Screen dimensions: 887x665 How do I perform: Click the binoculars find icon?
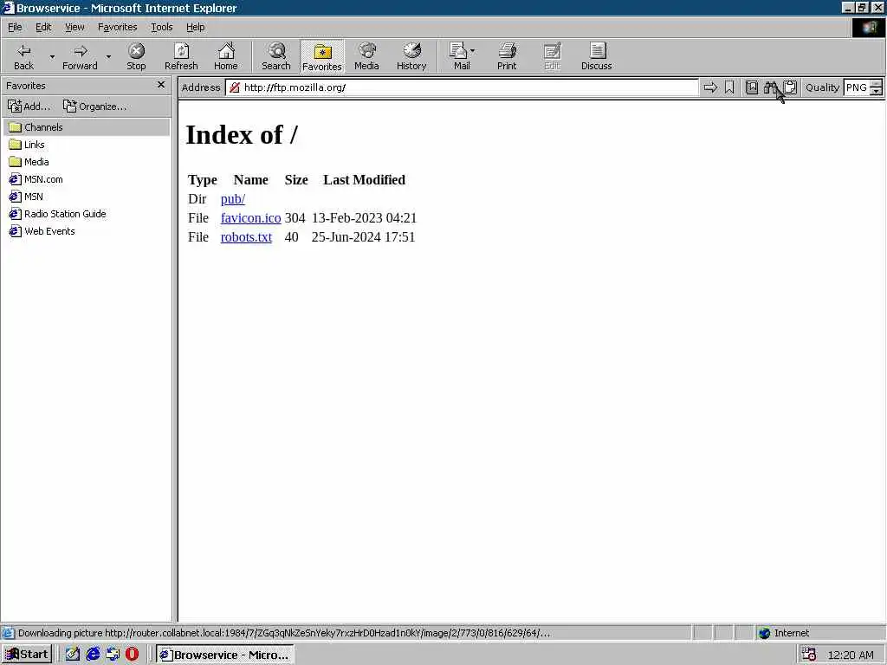[770, 87]
